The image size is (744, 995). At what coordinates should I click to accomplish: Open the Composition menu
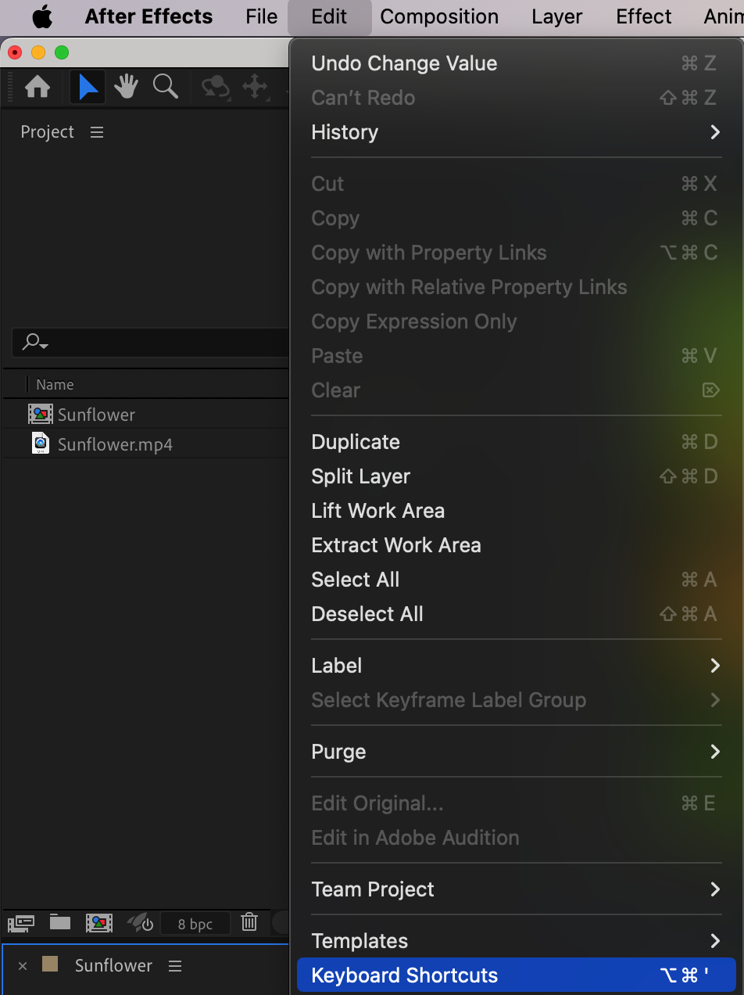click(x=439, y=16)
